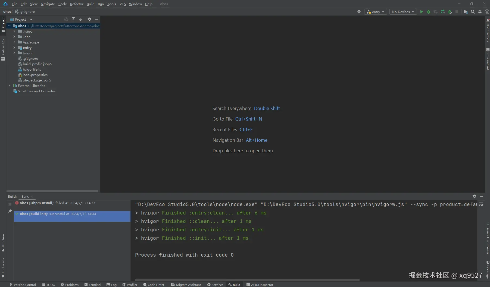The height and width of the screenshot is (287, 490).
Task: Close the Sync tab in Build panel
Action: point(32,197)
